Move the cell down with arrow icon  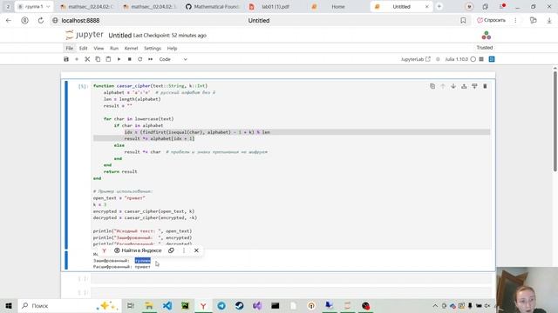tap(453, 86)
